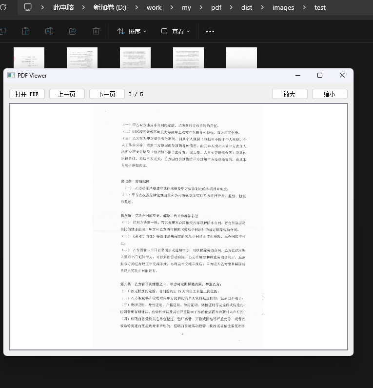Click the computer monitor icon in address bar
Screen dimensions: 373x388
[28, 7]
